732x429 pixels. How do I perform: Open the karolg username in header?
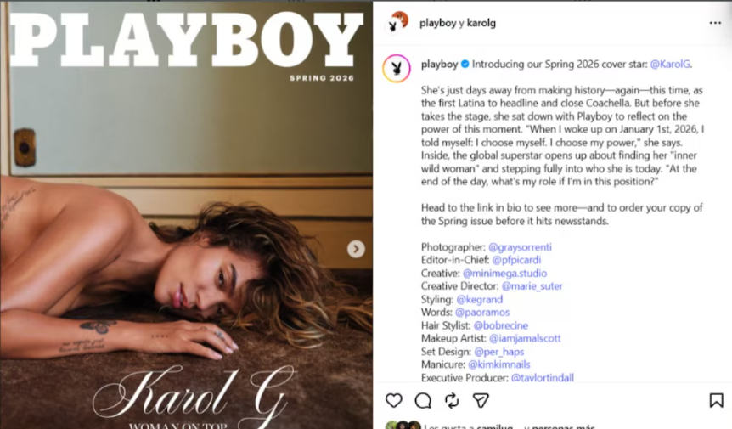[x=481, y=23]
